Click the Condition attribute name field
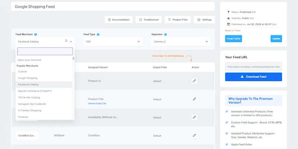Image resolution: width=298 pixels, height=149 pixels. coord(27,136)
